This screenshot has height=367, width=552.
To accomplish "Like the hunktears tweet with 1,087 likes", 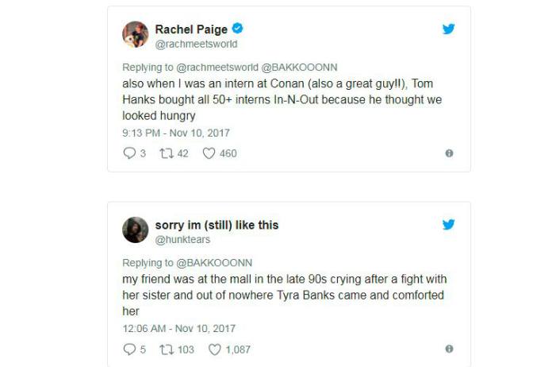I will click(214, 349).
